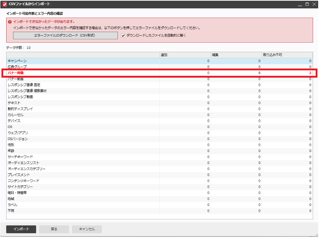Close the CSV import dialog
Screen dimensions: 320x238
[314, 4]
